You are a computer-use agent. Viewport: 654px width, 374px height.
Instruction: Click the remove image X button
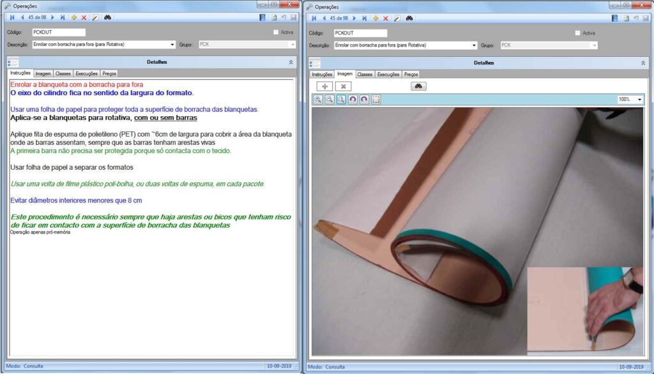[x=343, y=86]
